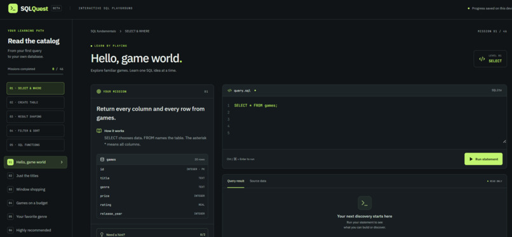Click the Need a hint lightbulb icon
Screen dimensions: 512x237
coord(102,234)
